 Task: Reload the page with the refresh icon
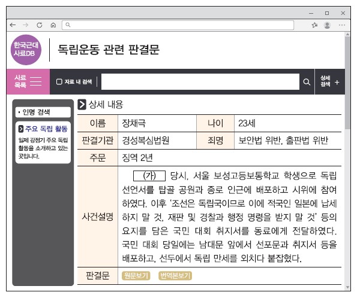coord(40,25)
